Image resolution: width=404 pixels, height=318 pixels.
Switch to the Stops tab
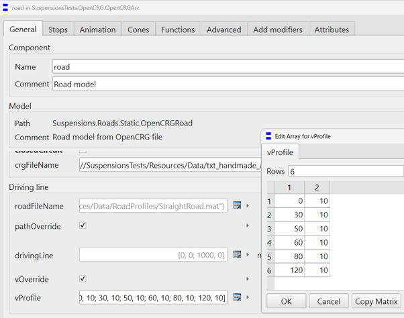point(58,30)
